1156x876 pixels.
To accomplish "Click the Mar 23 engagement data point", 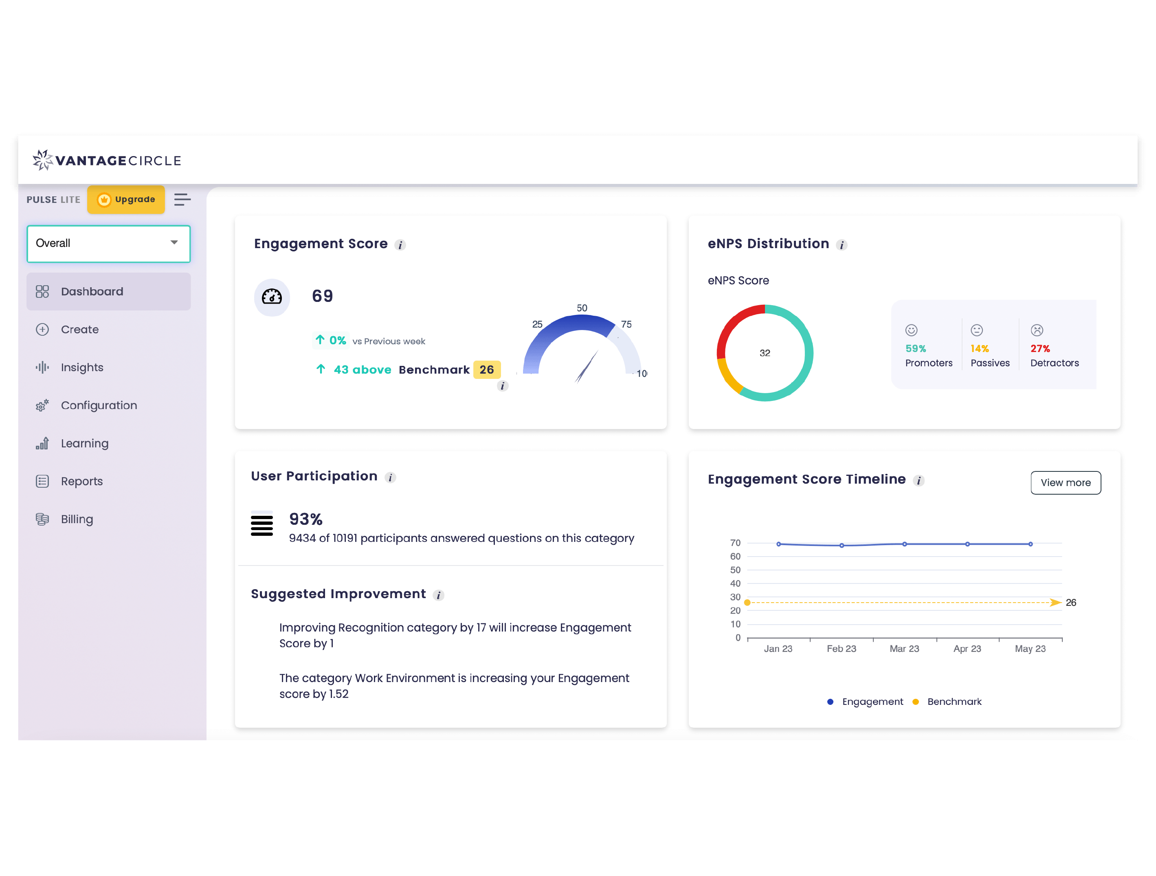I will 905,544.
